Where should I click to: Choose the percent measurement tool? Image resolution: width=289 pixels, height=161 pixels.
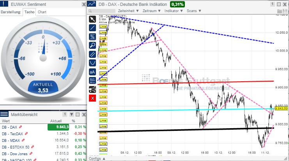pyautogui.click(x=92, y=37)
